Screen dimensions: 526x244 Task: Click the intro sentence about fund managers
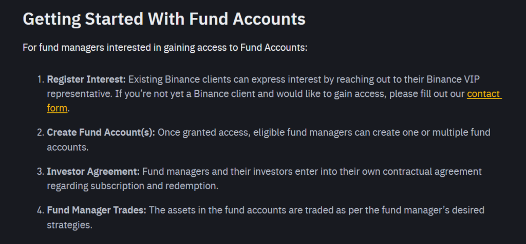[x=165, y=48]
